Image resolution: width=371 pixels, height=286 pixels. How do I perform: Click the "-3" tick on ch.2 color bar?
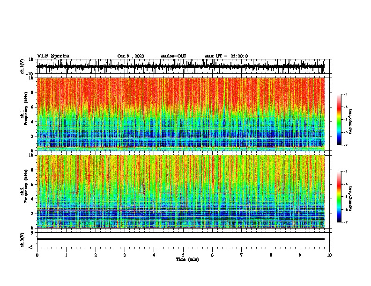(345, 172)
